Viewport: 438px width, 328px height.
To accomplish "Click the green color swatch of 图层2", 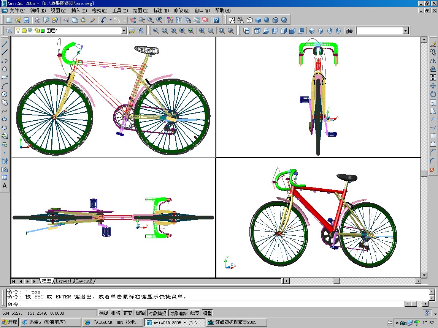I will pyautogui.click(x=43, y=31).
